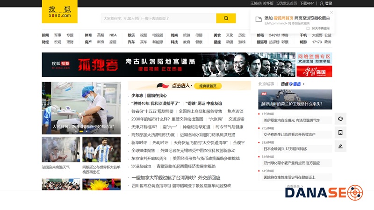Open the 体育 navigation item

[88, 35]
